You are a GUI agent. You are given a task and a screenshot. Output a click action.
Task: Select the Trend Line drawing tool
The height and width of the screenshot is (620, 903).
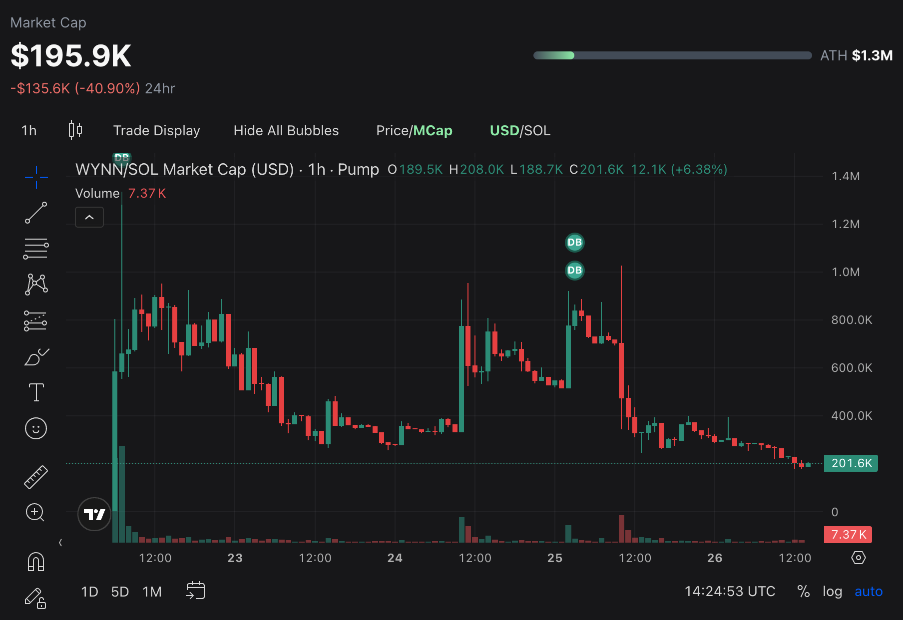(36, 212)
